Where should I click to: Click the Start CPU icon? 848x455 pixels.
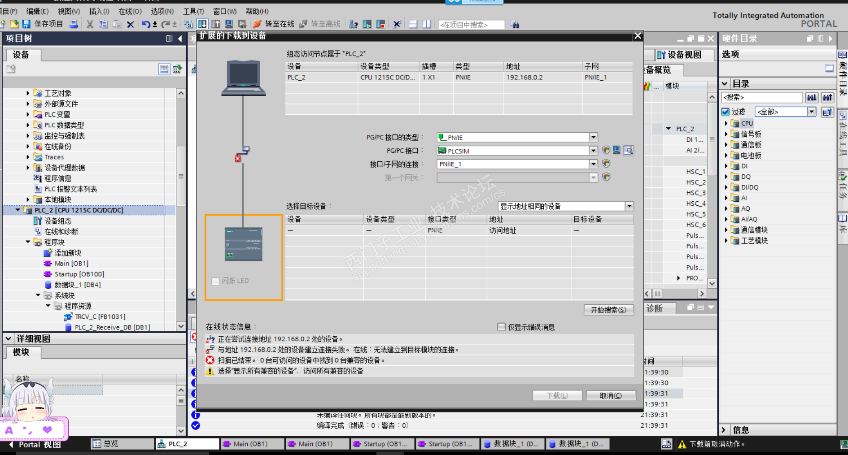coord(367,24)
